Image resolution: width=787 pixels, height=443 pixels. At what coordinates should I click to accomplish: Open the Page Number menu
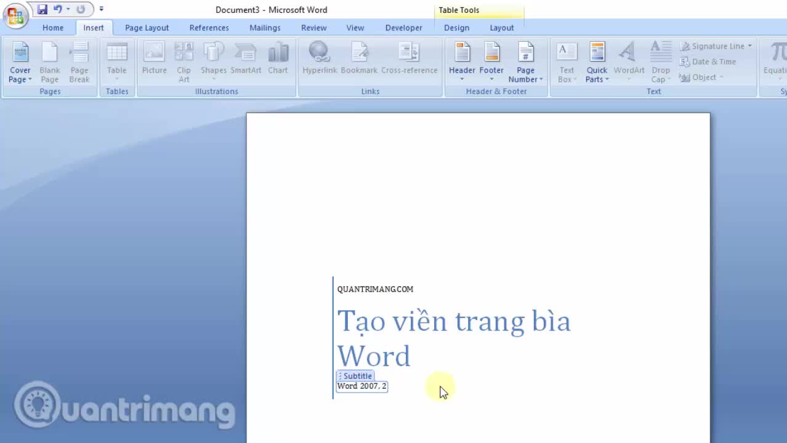(525, 62)
